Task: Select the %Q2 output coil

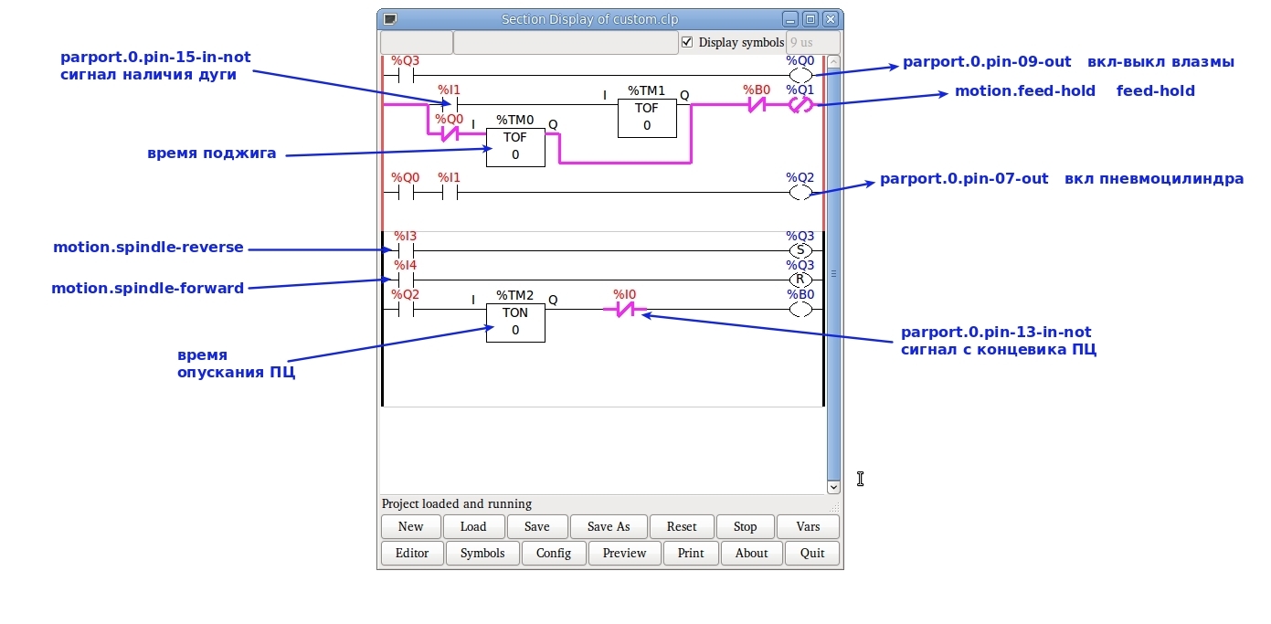Action: (800, 192)
